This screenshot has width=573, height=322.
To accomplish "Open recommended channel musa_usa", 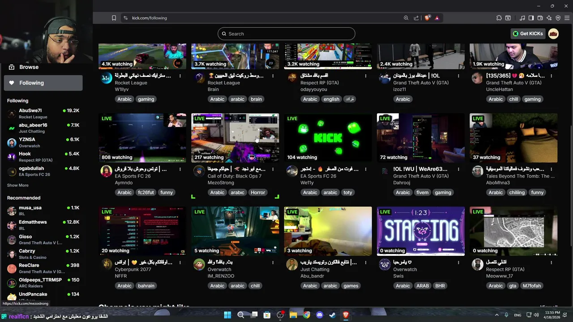I will pos(43,211).
